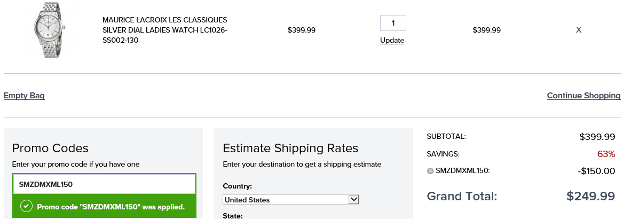Click the Grand Total amount $249.99

591,196
